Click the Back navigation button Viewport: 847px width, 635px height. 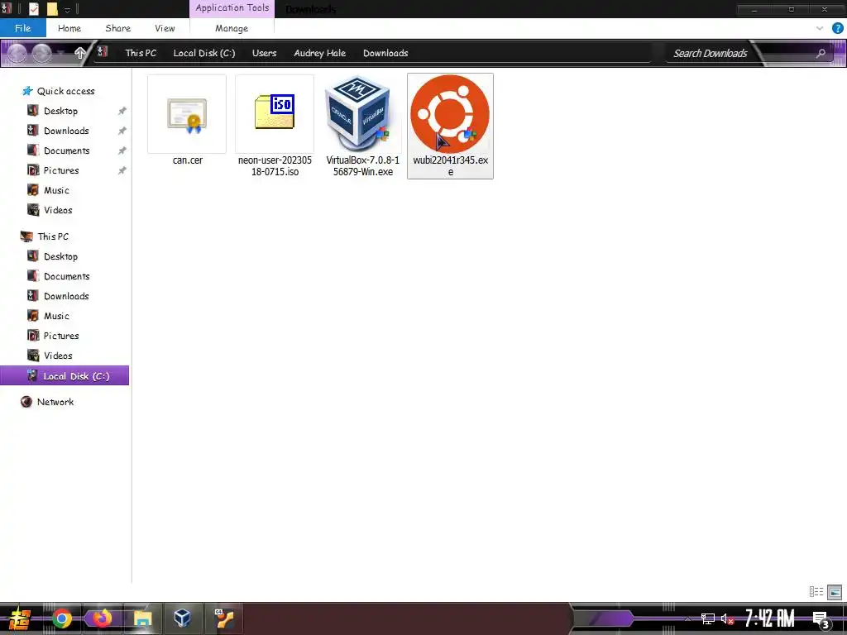click(17, 53)
